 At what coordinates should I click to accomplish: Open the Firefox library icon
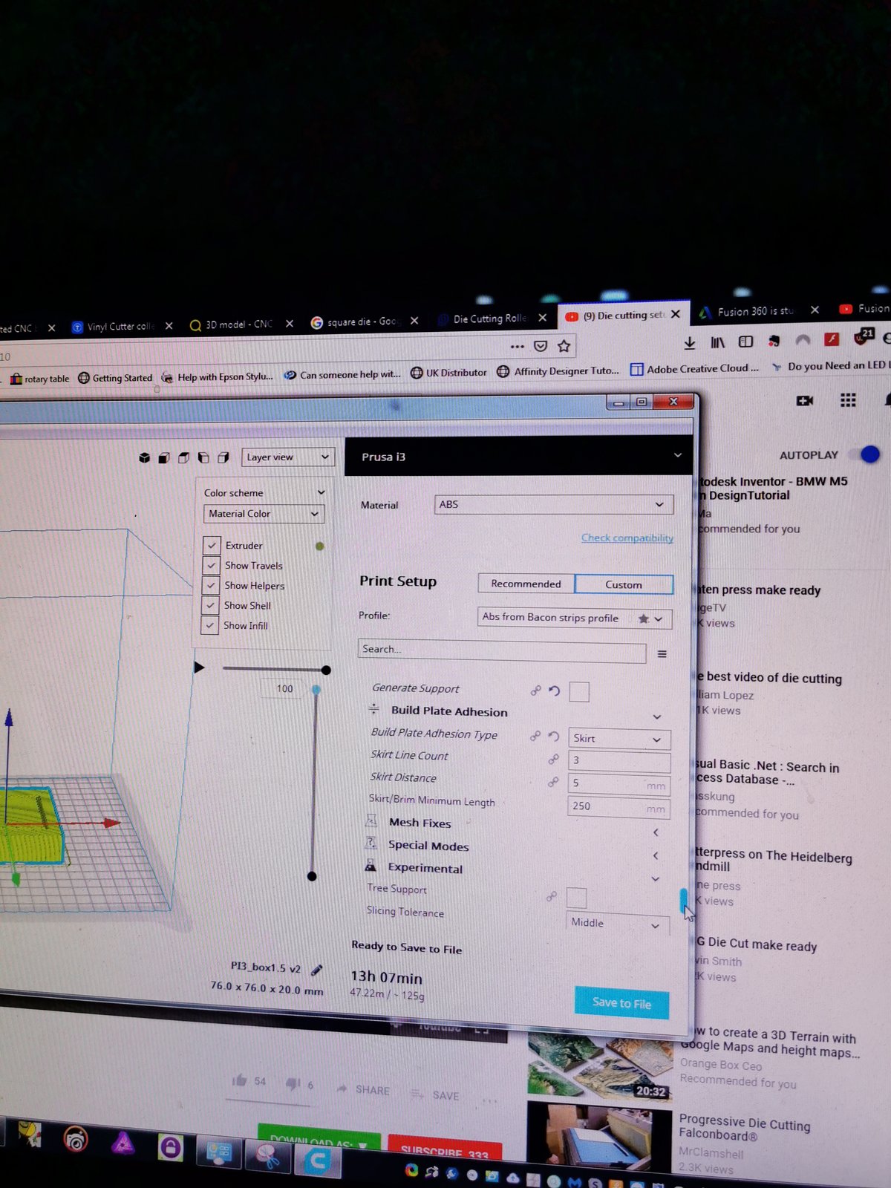[x=717, y=342]
